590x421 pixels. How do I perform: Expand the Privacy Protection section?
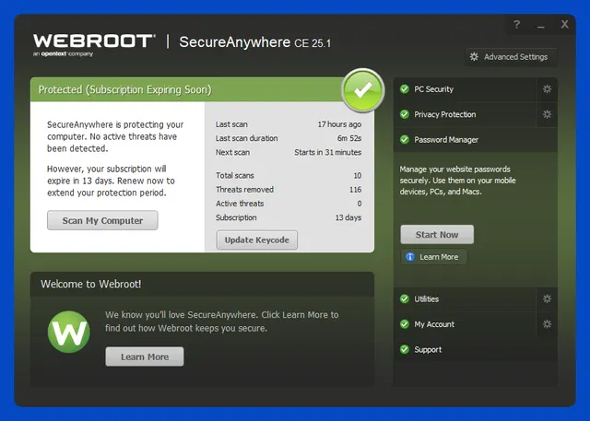click(465, 114)
